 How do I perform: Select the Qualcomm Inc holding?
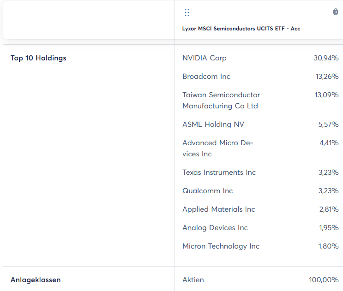[x=208, y=191]
